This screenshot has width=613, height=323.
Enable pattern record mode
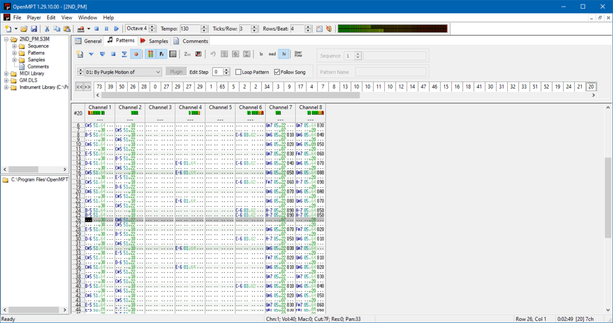(136, 54)
